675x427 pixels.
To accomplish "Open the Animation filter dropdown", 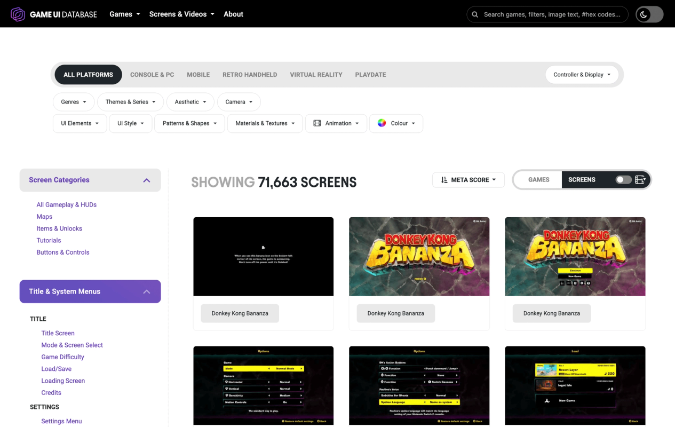I will [336, 123].
